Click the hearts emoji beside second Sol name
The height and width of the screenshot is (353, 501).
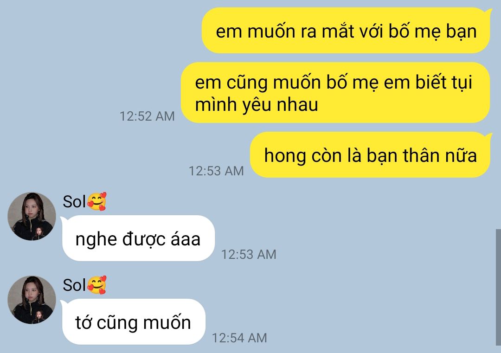coord(96,285)
